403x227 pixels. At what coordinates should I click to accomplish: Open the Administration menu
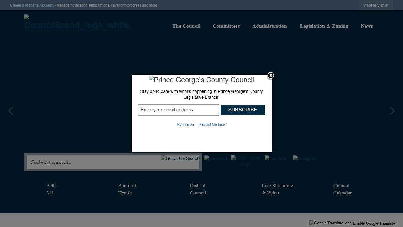(x=269, y=26)
